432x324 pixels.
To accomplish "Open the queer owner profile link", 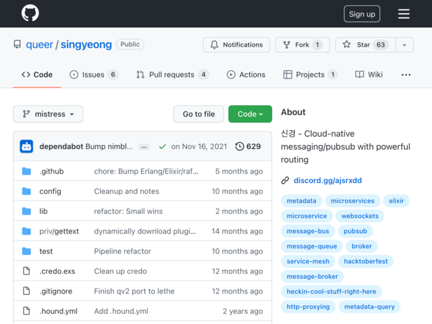I will point(39,45).
